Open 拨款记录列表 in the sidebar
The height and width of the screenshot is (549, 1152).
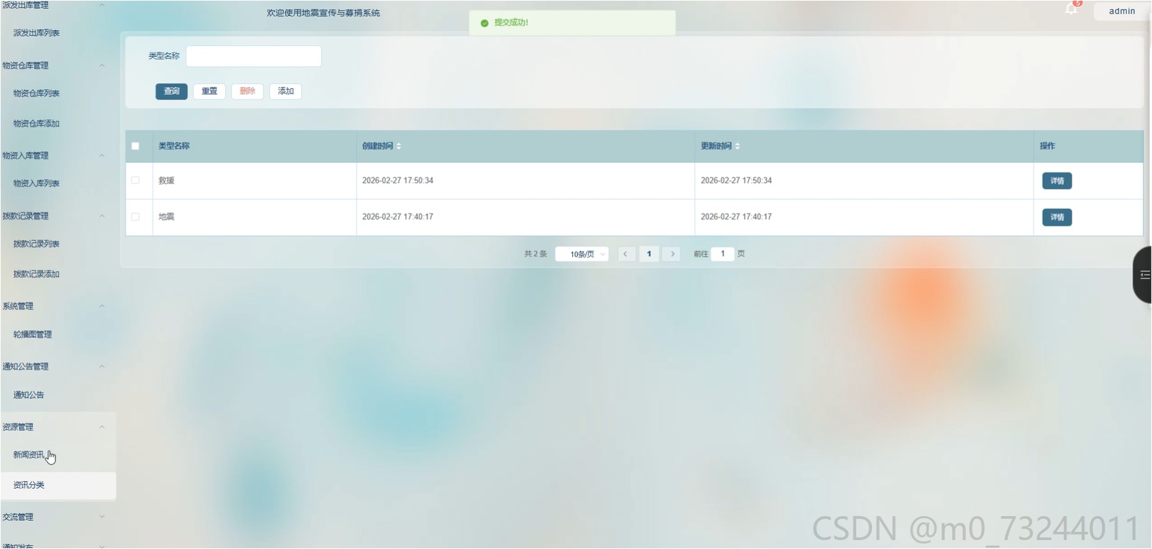(x=36, y=244)
